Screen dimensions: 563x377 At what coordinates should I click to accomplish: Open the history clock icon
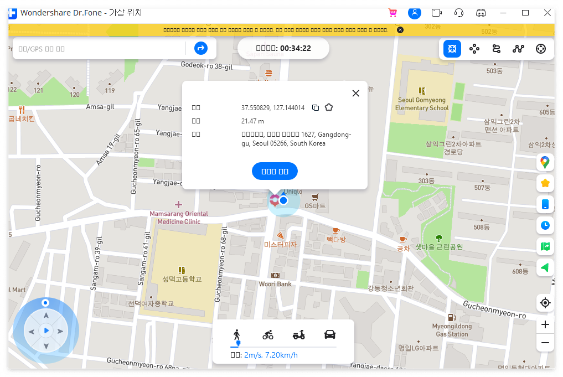click(x=545, y=225)
